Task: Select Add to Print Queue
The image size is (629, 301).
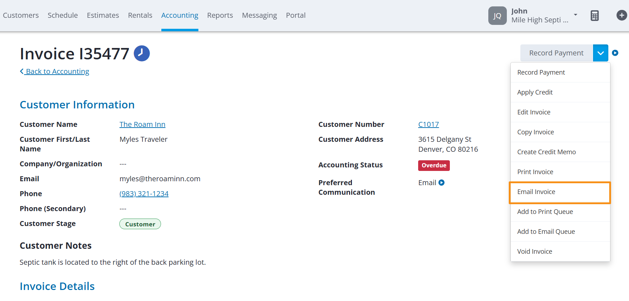Action: click(x=560, y=212)
